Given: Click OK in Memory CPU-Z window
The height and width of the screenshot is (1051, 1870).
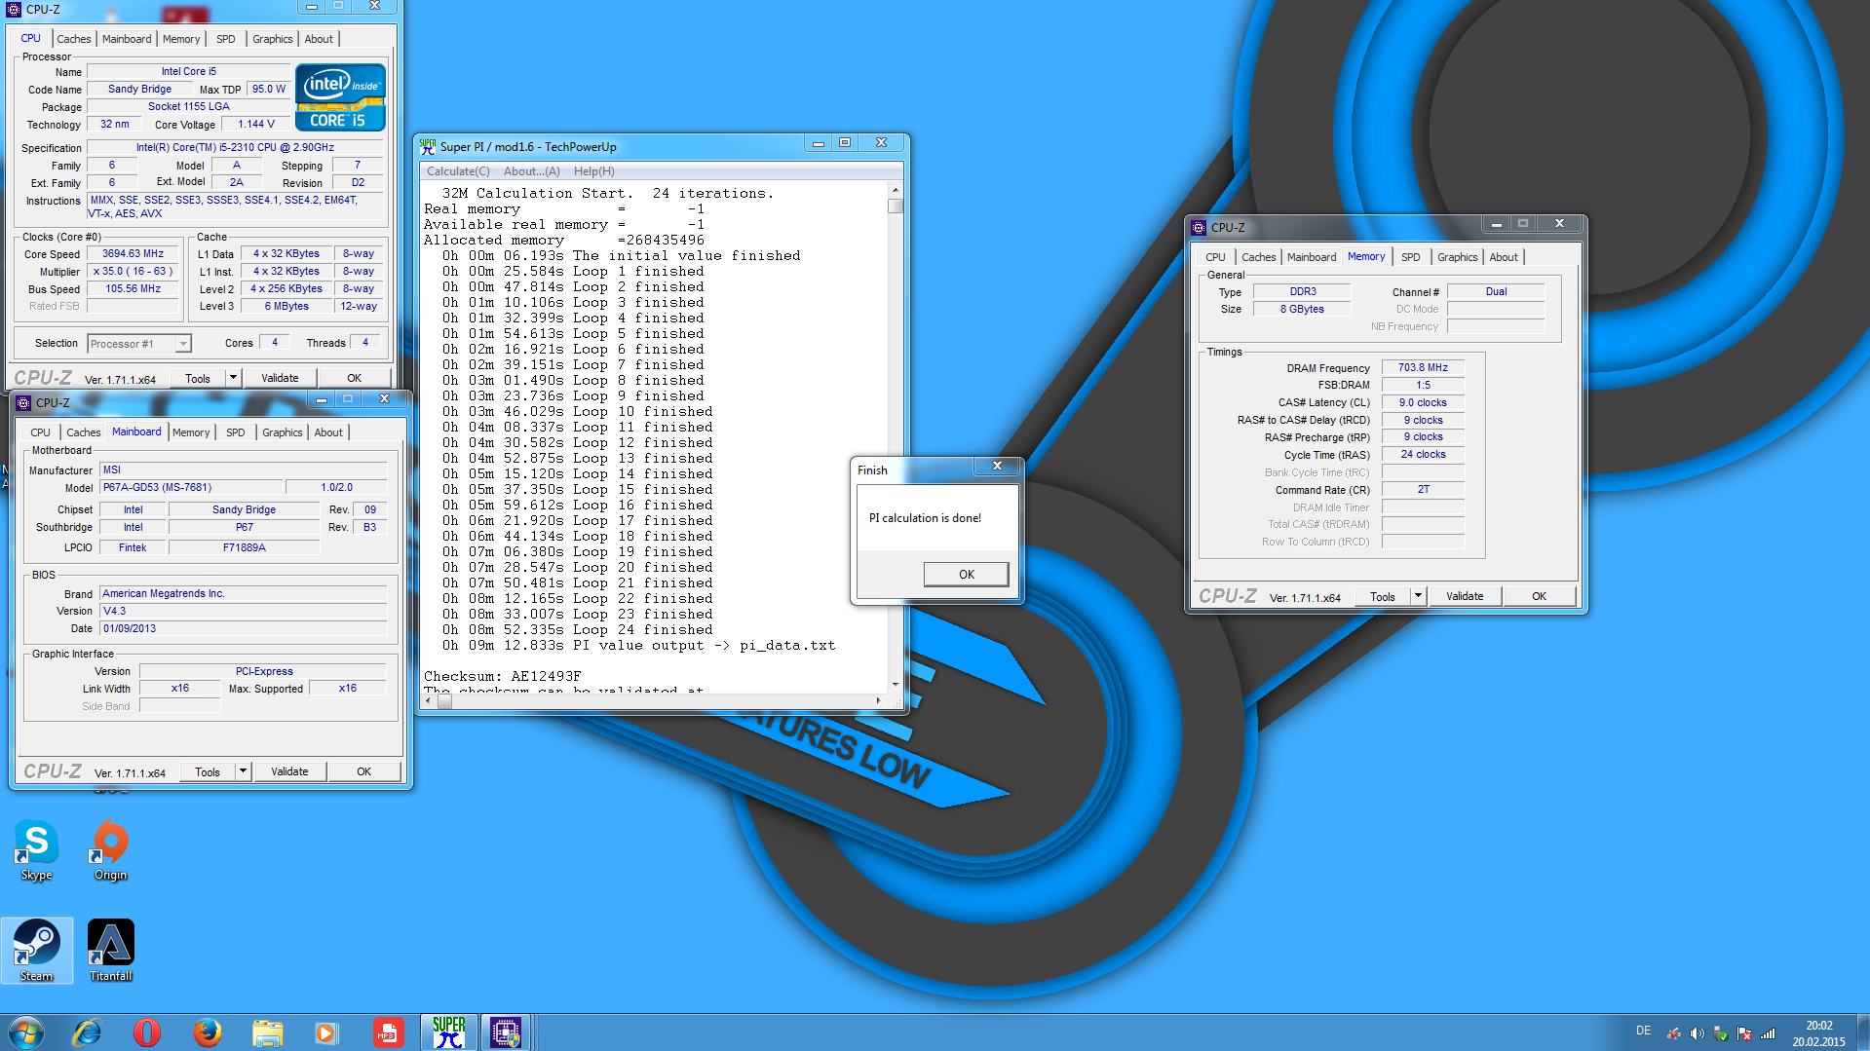Looking at the screenshot, I should [1539, 596].
